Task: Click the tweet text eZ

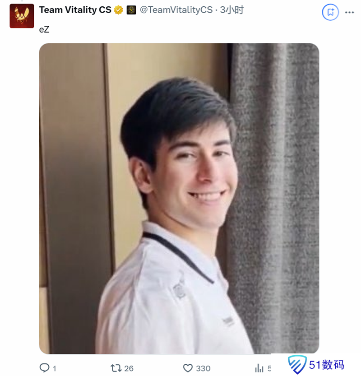Action: tap(44, 29)
